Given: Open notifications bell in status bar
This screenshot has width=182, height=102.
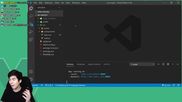Looking at the screenshot, I should click(178, 85).
